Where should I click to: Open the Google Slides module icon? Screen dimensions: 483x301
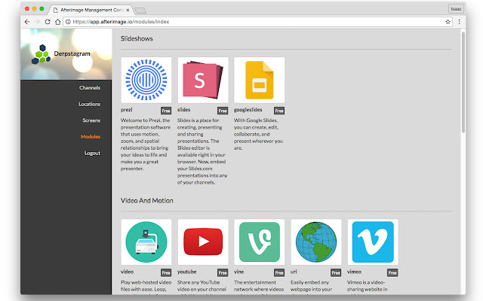(x=260, y=80)
